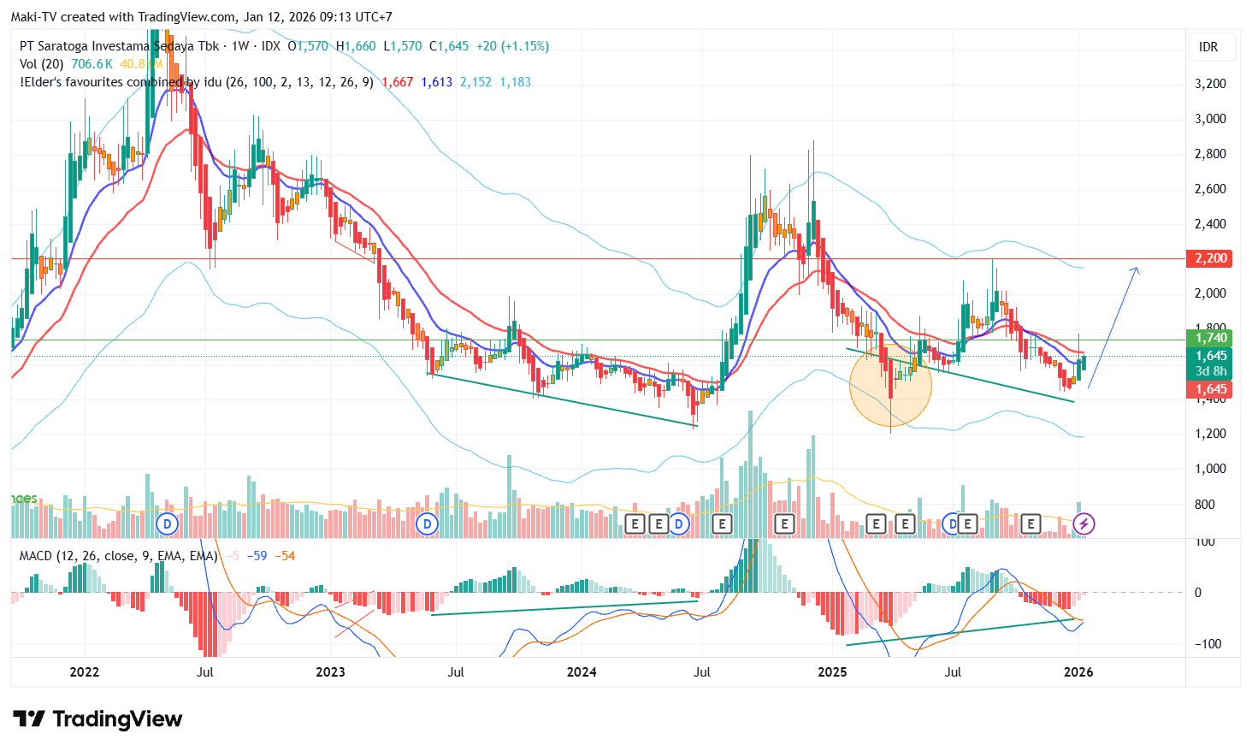Viewport: 1252px width, 751px height.
Task: Open the earnings marker in late 2025
Action: (1031, 523)
